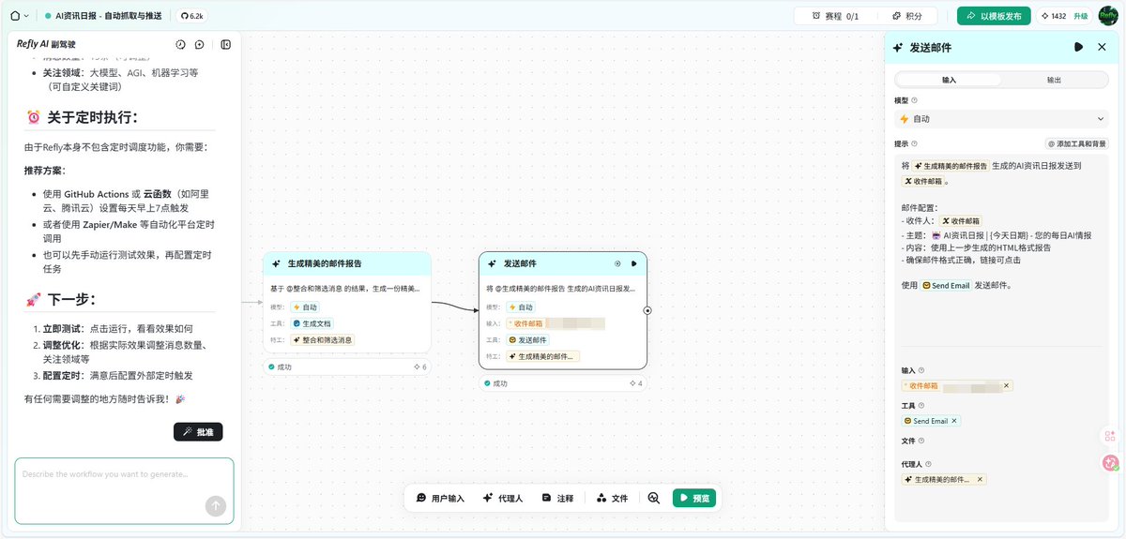Click the workflow title AI资讯日报 - 自动抓取与推送

[x=108, y=16]
